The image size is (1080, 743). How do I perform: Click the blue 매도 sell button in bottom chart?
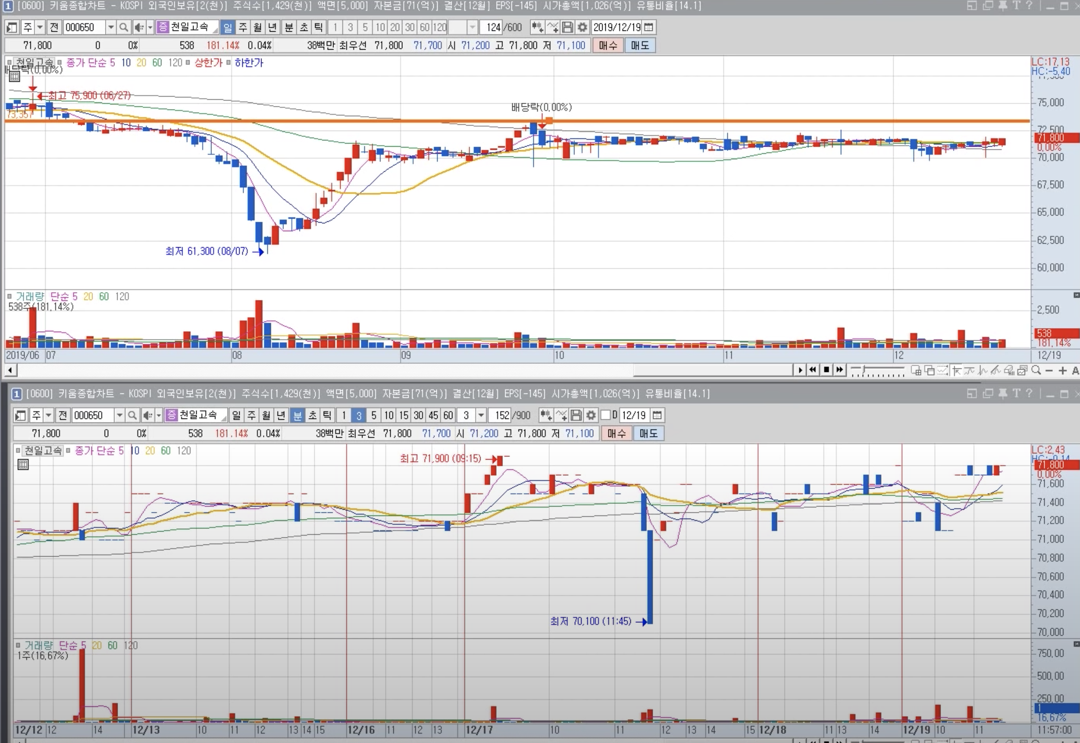(x=648, y=434)
